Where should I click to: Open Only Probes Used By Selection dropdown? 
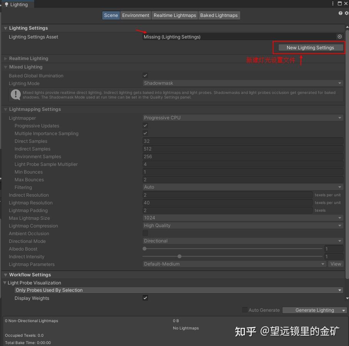pos(179,290)
